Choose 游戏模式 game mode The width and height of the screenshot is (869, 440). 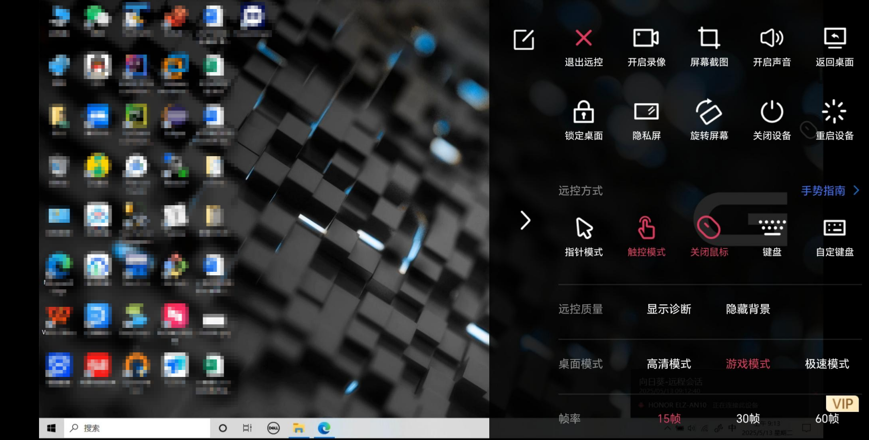pos(748,364)
